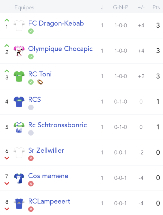Click red loss cross under Sr Zellwiller
Image resolution: width=163 pixels, height=215 pixels.
tap(31, 158)
